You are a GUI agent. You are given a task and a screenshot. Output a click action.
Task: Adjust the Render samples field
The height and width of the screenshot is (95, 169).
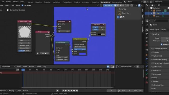[165, 38]
